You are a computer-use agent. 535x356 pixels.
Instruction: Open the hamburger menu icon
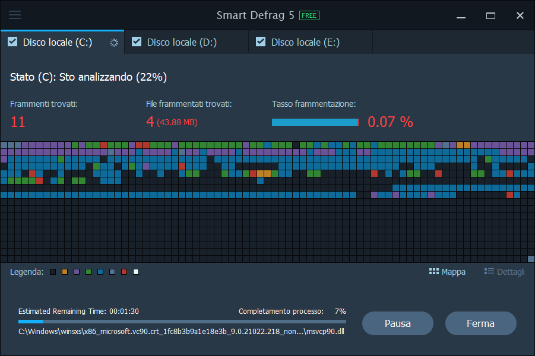(x=15, y=15)
